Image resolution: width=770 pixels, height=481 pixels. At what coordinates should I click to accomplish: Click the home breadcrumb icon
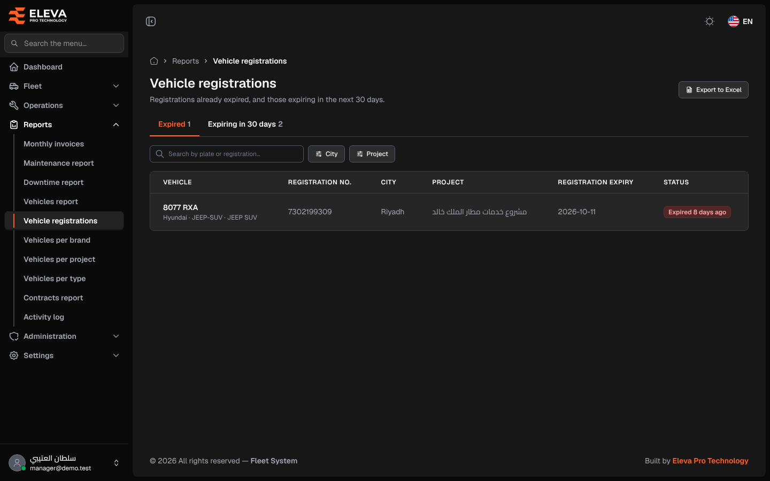pyautogui.click(x=154, y=61)
